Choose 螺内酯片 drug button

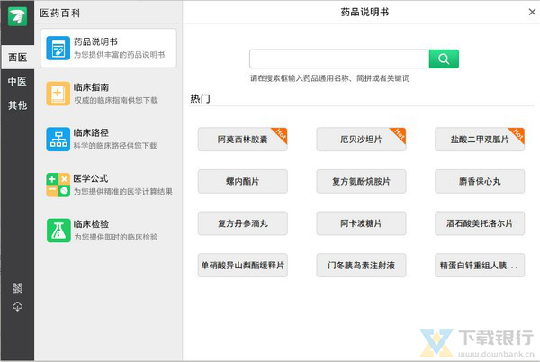click(242, 181)
